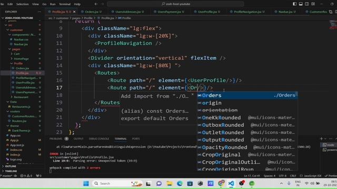Click the new terminal plus icon
Screen dimensions: 337x189
pyautogui.click(x=321, y=139)
